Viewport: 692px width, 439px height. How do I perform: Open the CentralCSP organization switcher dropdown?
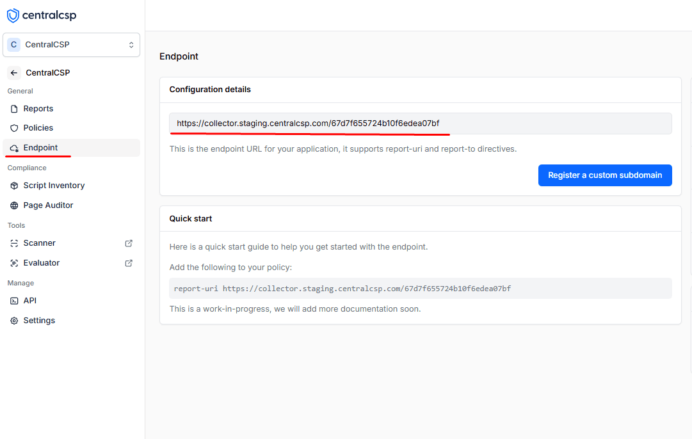70,45
